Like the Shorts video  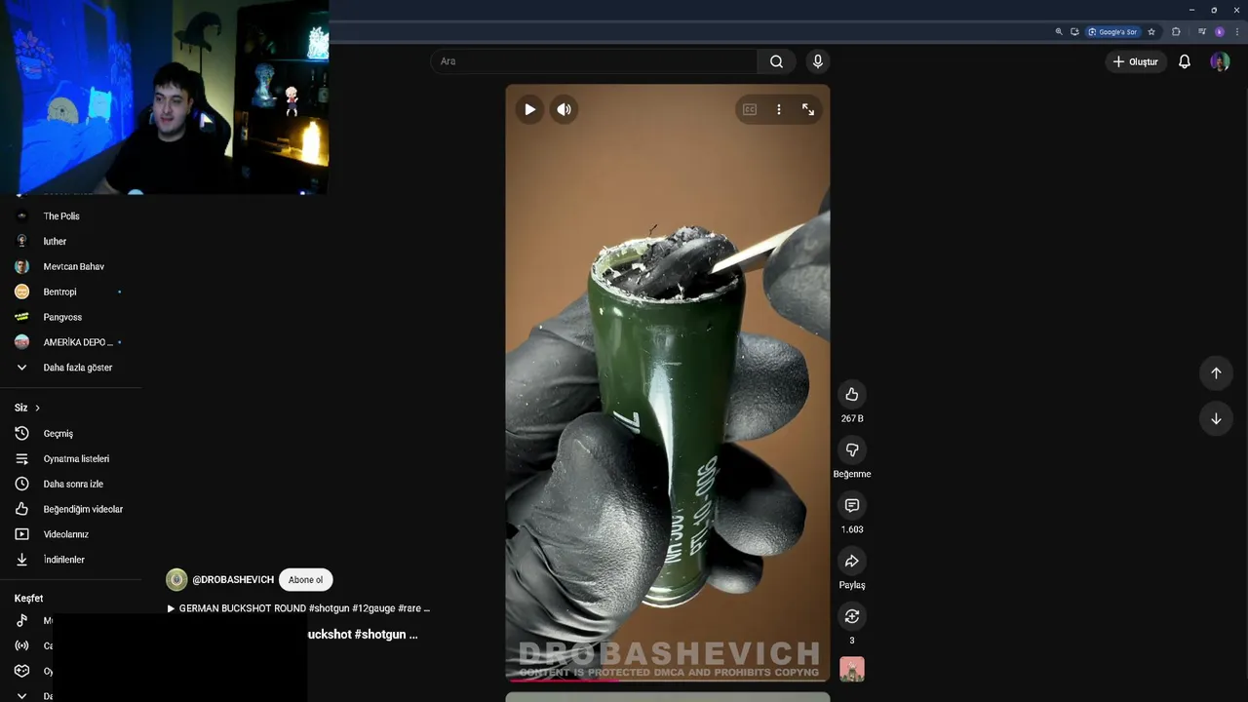[852, 394]
